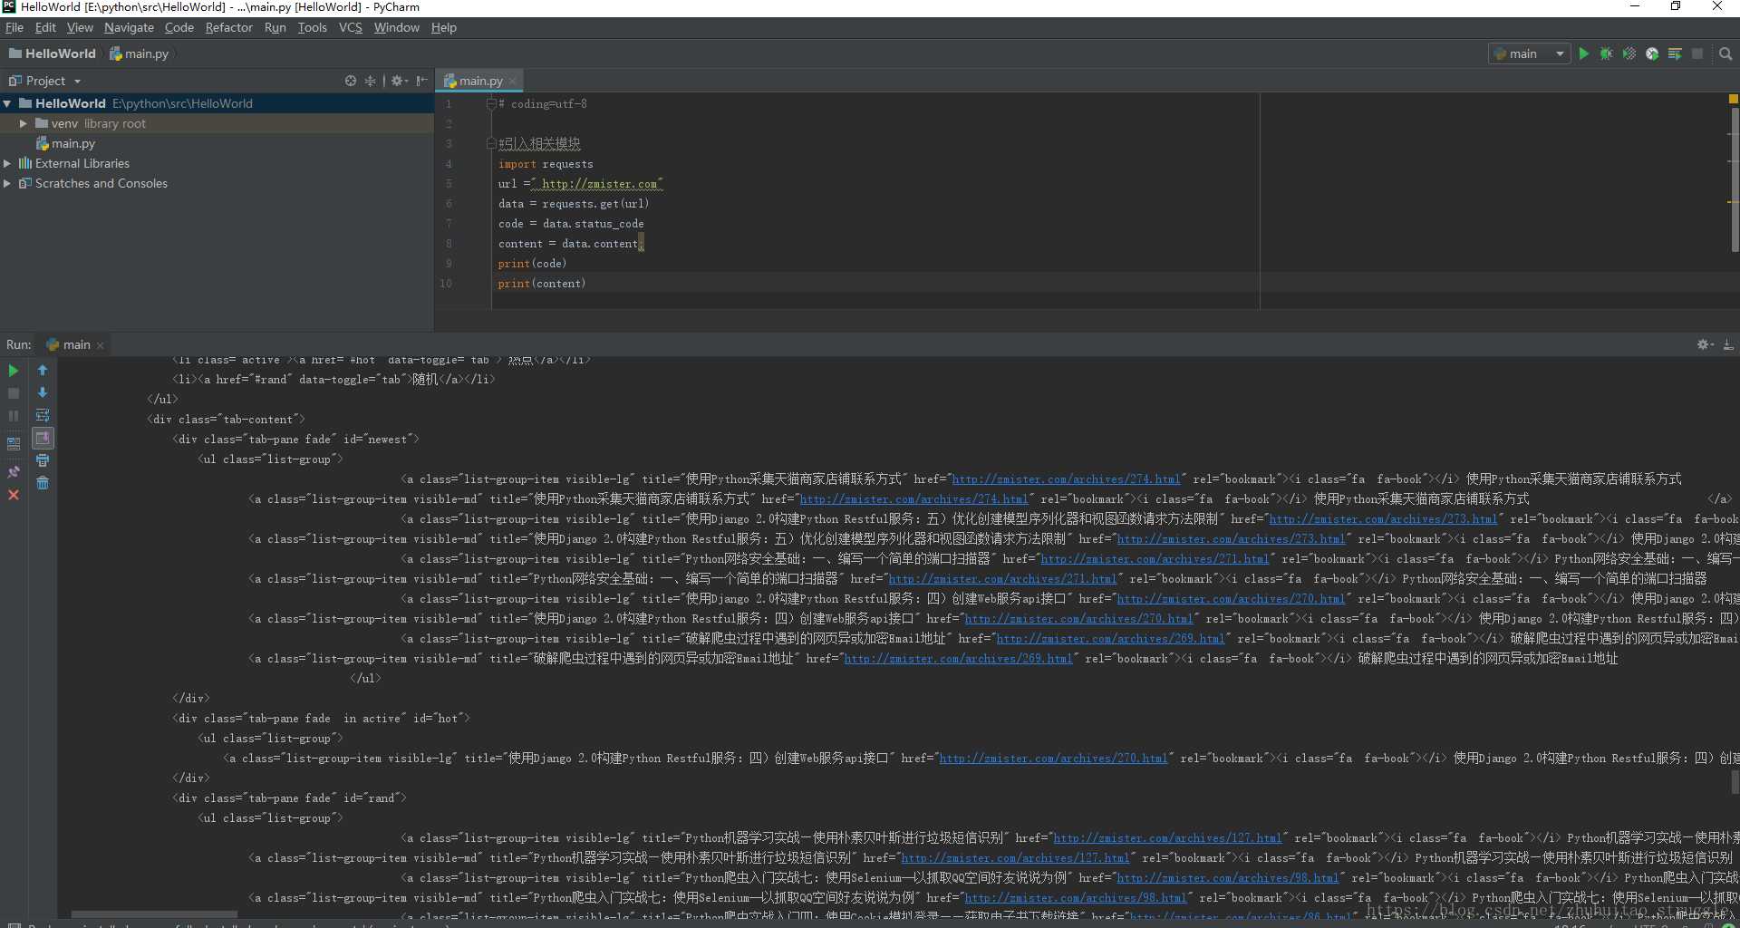The width and height of the screenshot is (1740, 928).
Task: Click the main.py breadcrumb in navigation bar
Action: [140, 53]
